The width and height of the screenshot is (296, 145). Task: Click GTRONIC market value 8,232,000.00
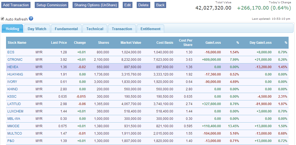click(131, 60)
